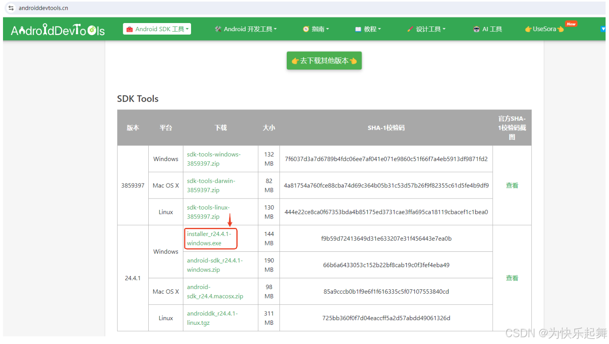
Task: Click 查看 link for version 3859397
Action: click(512, 185)
